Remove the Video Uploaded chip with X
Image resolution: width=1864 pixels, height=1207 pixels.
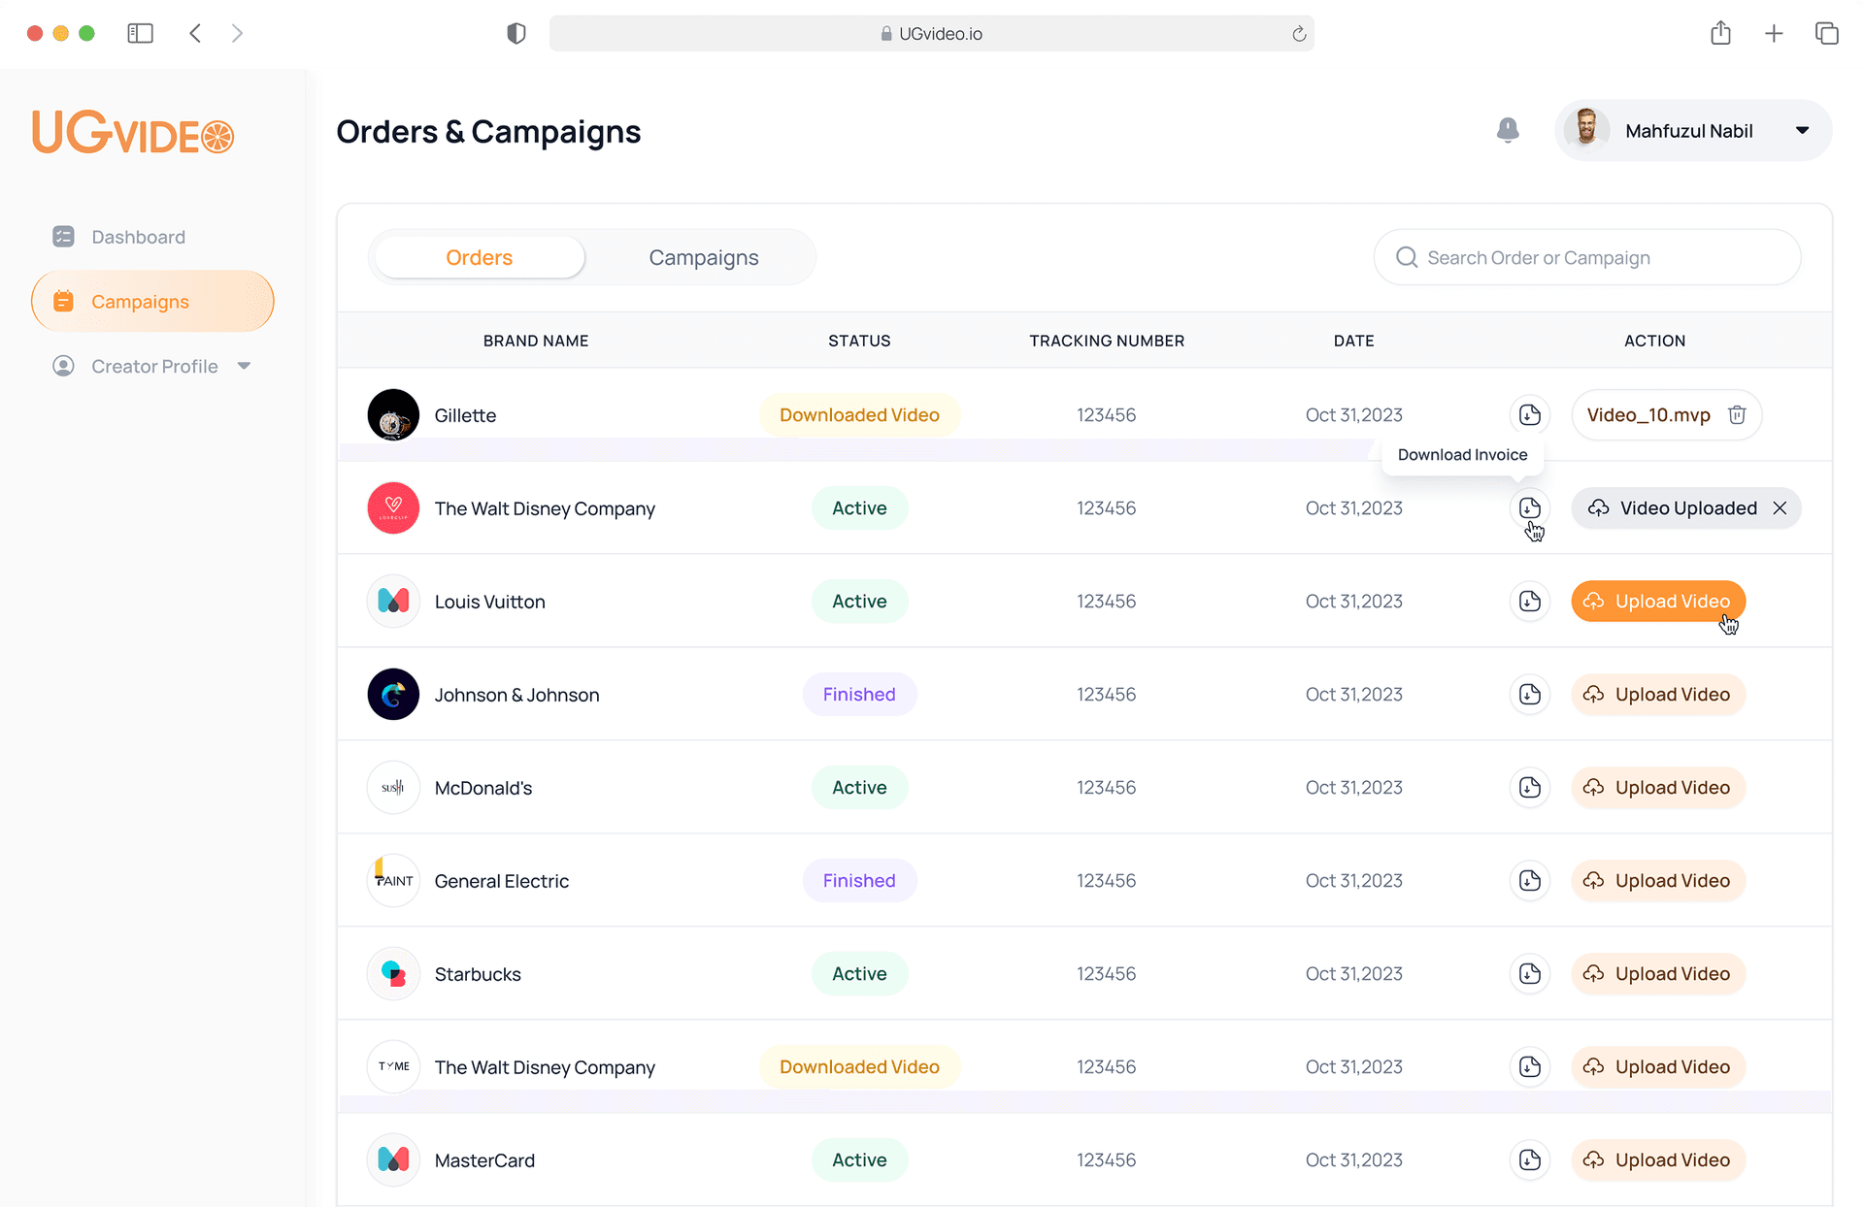1780,508
